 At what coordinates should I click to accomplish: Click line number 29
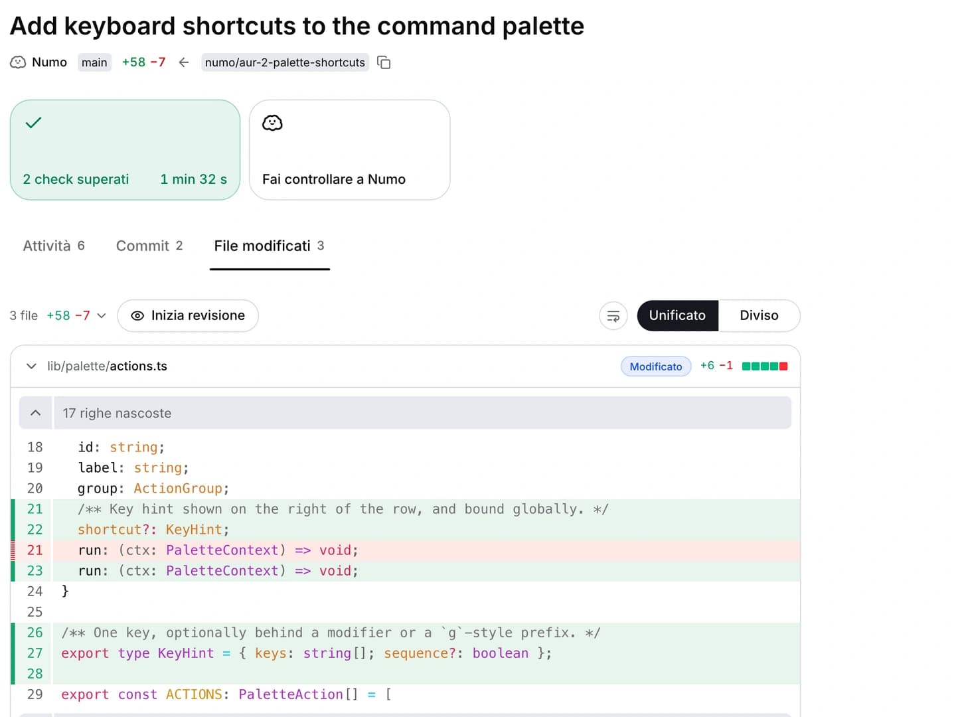click(x=35, y=694)
